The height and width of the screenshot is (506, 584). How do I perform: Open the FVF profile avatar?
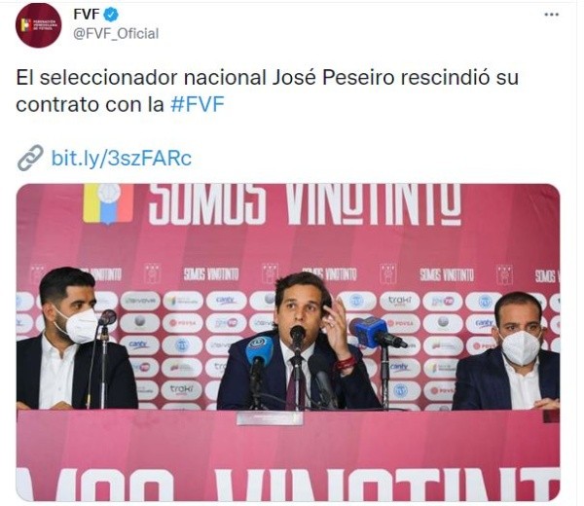tap(39, 25)
